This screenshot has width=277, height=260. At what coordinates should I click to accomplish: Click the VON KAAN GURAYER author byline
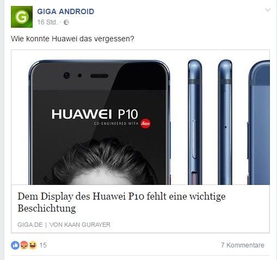click(x=80, y=225)
